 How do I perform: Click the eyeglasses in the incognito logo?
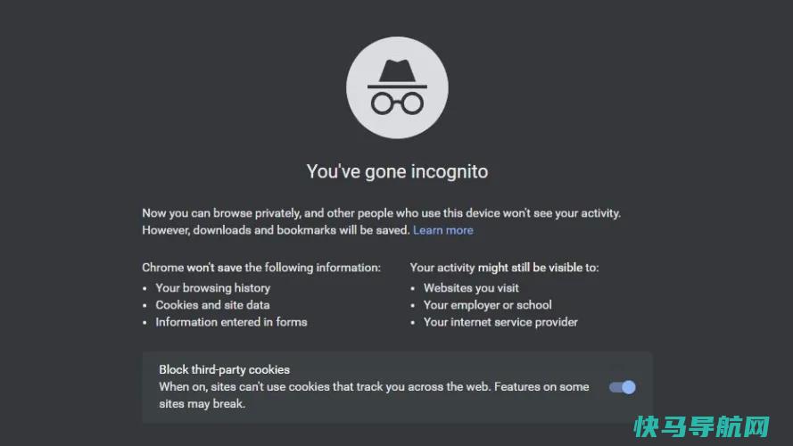(397, 103)
